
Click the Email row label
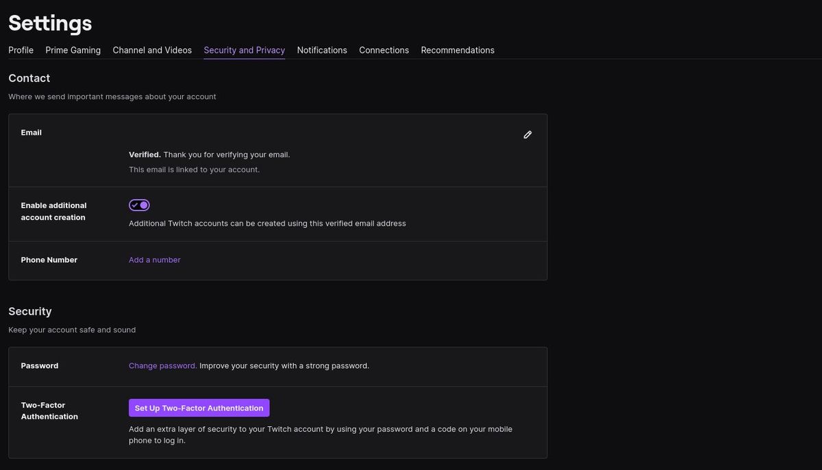tap(32, 133)
